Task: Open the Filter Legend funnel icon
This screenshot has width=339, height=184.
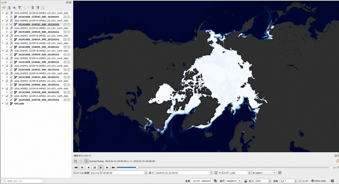Action: 19,8
